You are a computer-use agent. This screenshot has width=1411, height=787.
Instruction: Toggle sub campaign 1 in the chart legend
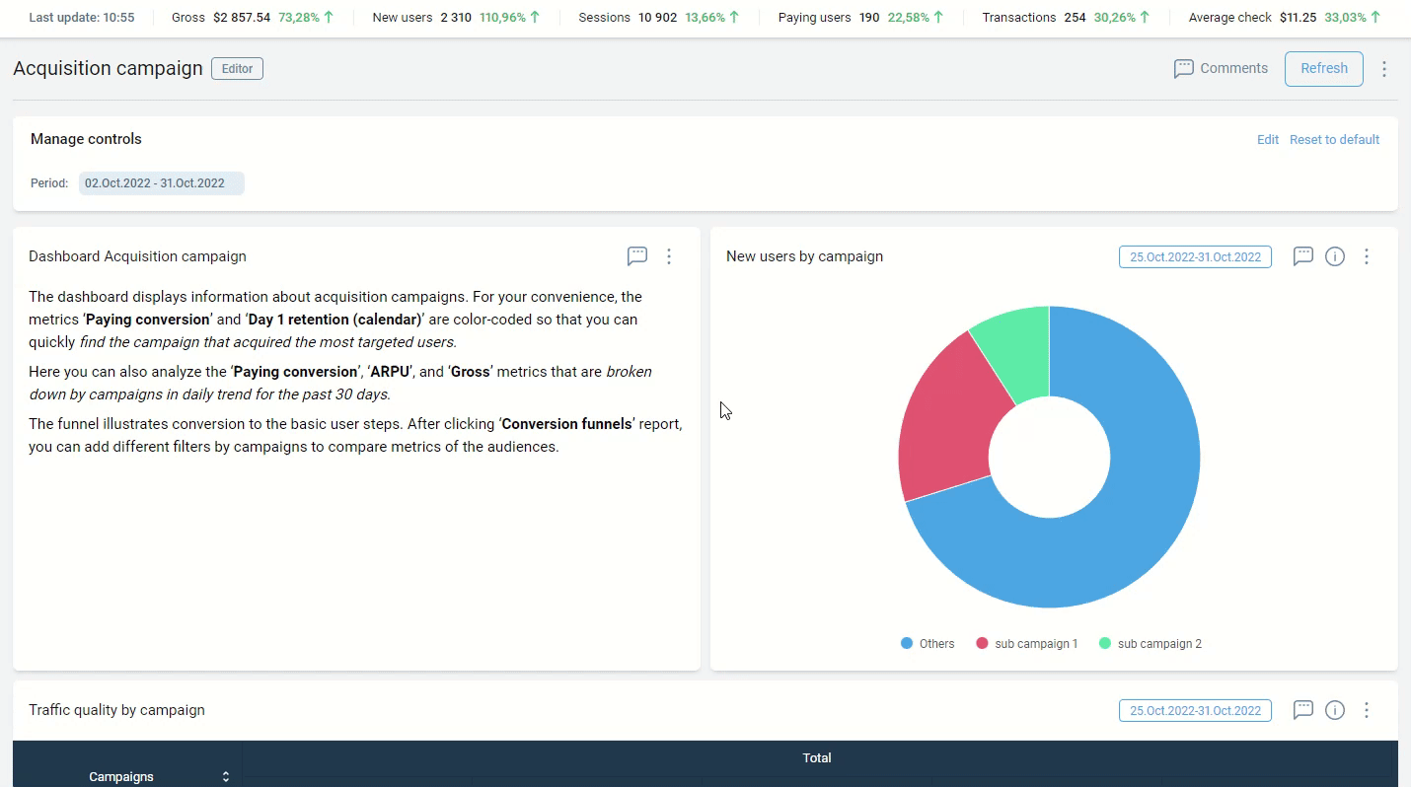tap(1027, 644)
